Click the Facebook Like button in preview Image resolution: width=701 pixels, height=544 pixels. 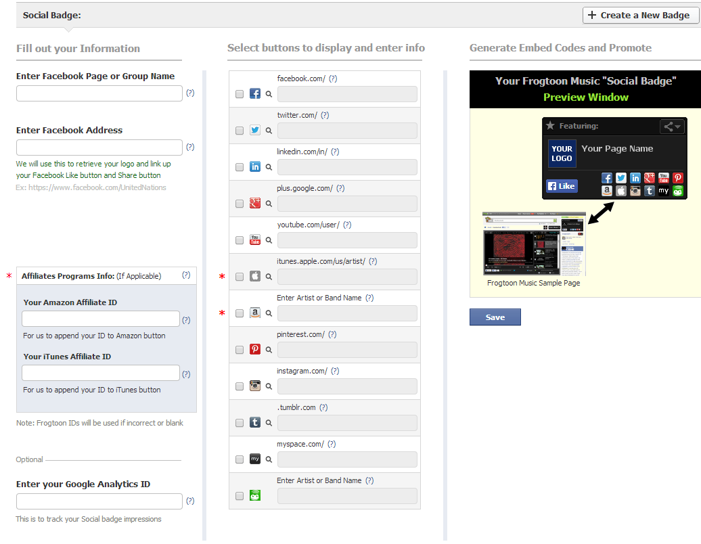562,186
